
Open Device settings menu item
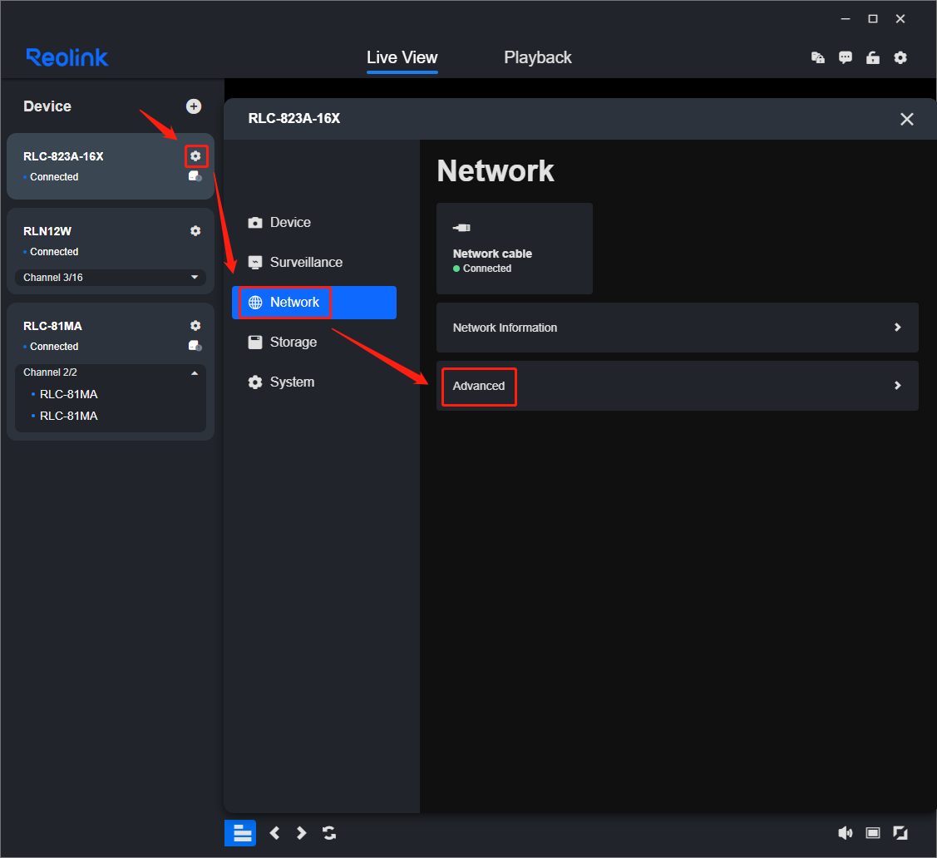click(x=313, y=222)
